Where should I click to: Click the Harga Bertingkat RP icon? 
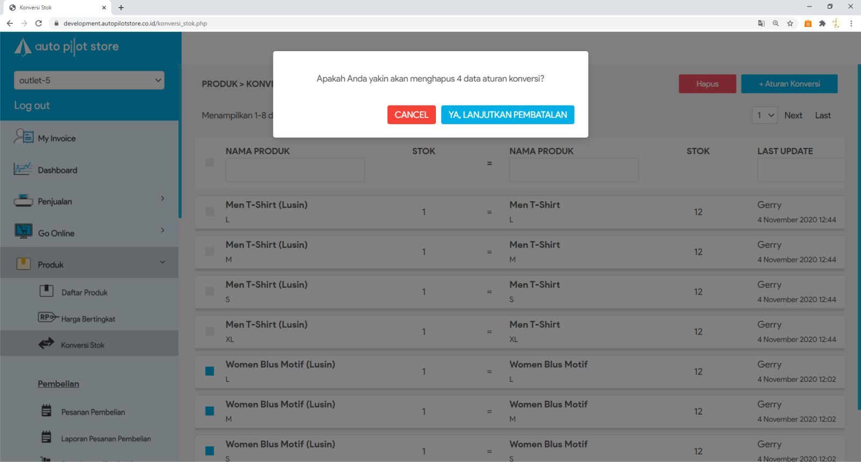tap(47, 317)
